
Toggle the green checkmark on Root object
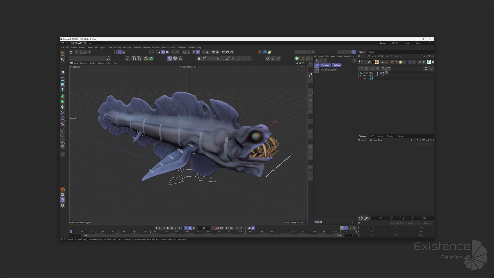pyautogui.click(x=375, y=79)
